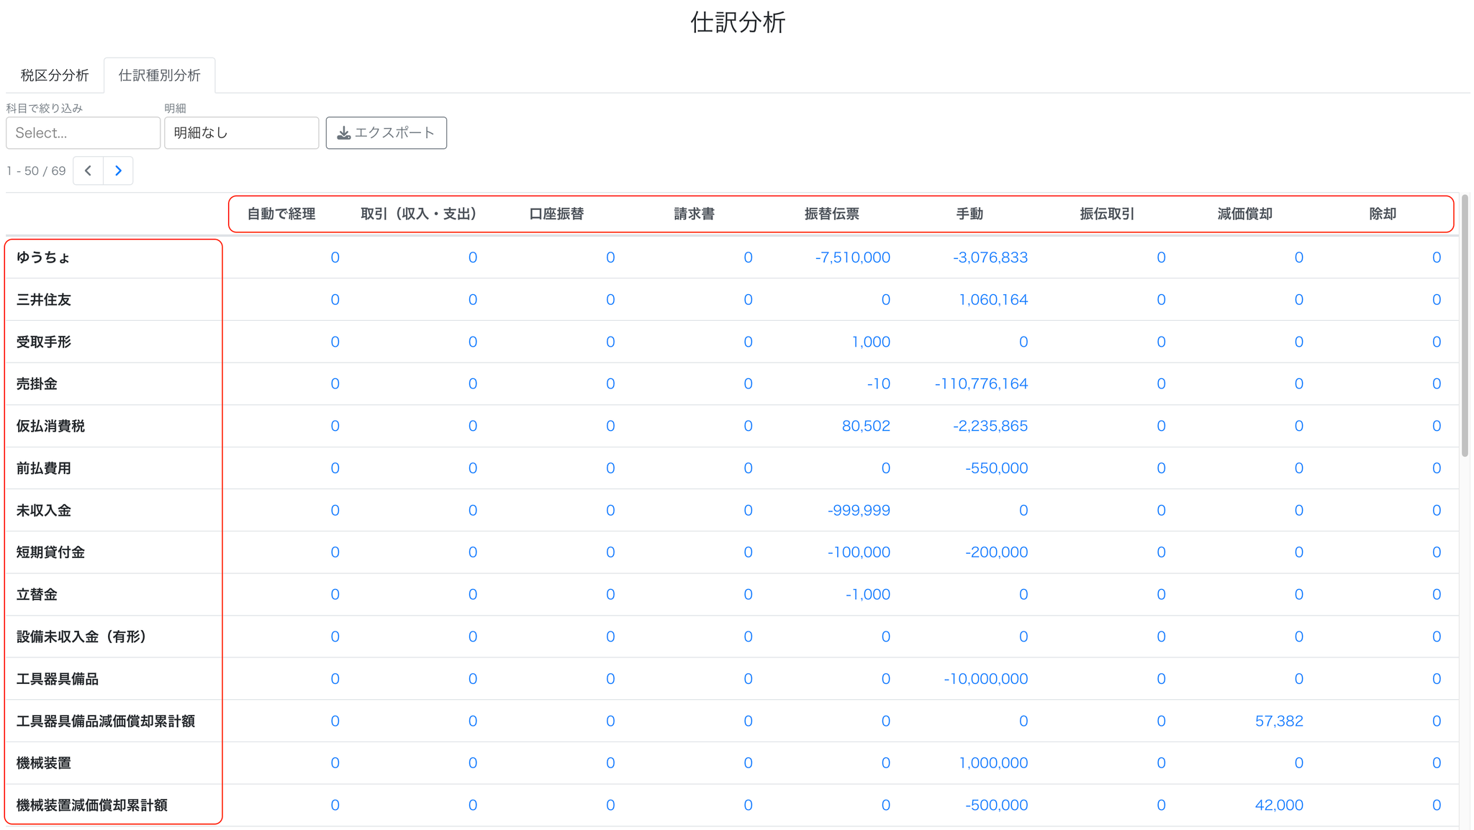This screenshot has width=1474, height=830.
Task: Open the 80,502 value for 仮払消費税
Action: (x=866, y=427)
